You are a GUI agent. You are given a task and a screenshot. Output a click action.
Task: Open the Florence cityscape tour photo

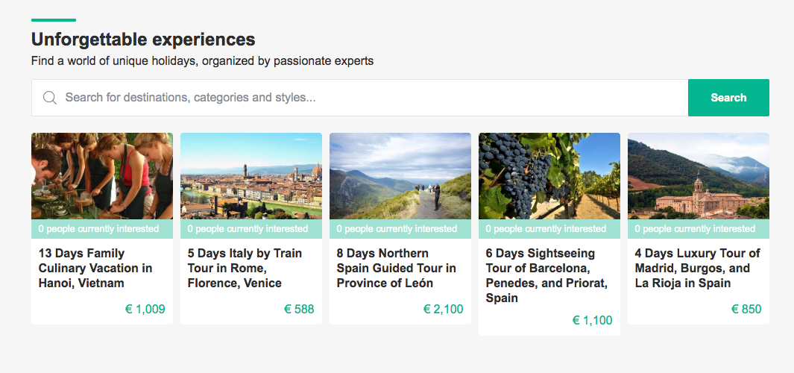point(251,176)
